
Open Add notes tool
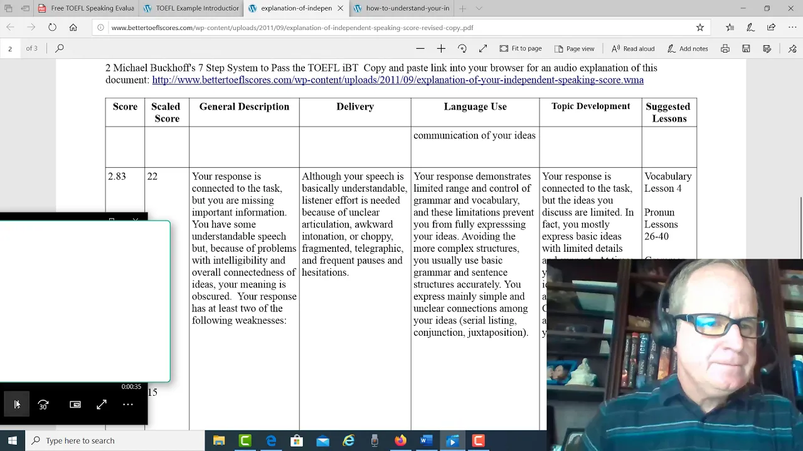coord(688,48)
